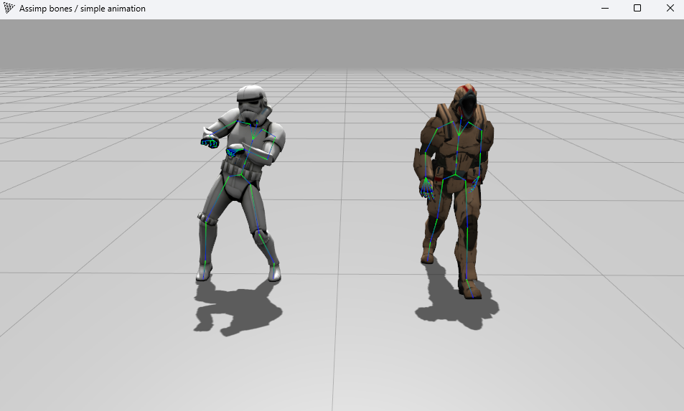Click the "Assimp bones / simple animation" title text
684x411 pixels.
[83, 9]
